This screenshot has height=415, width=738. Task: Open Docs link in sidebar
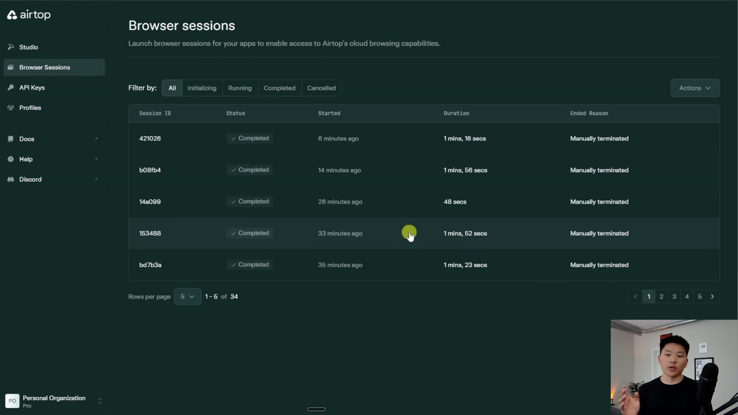point(54,139)
